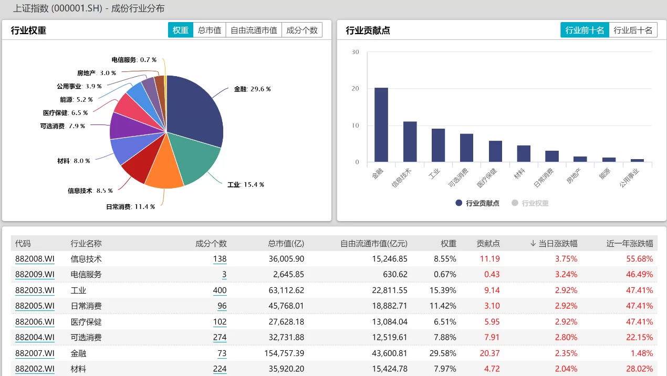The image size is (667, 376).
Task: Sort by the 自由流通市值(亿元) column header
Action: pyautogui.click(x=374, y=243)
